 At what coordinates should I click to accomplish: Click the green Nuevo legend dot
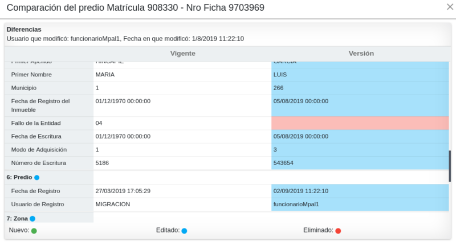tap(34, 231)
